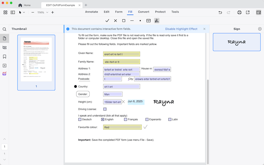This screenshot has height=165, width=264.
Task: Open the Favourite colour dropdown showing Red
Action: tap(122, 127)
